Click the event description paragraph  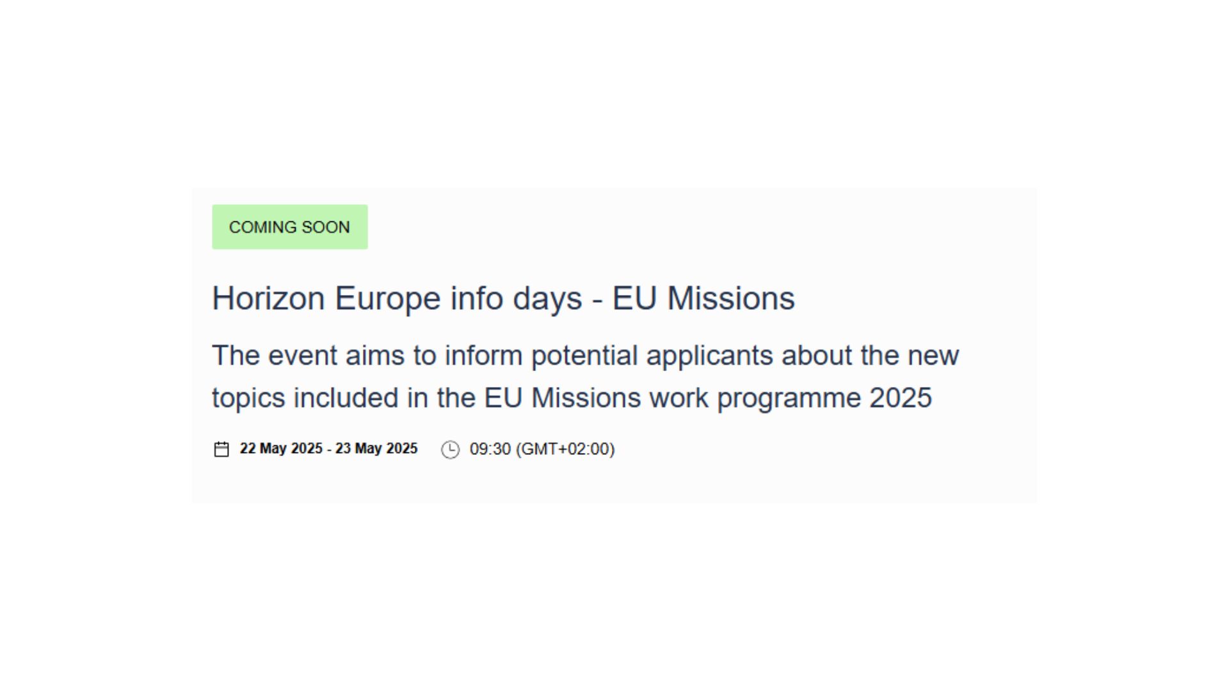[584, 376]
